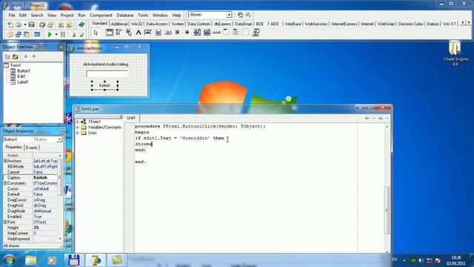
Task: Expand Variables/Constants node in code explorer
Action: [x=78, y=128]
